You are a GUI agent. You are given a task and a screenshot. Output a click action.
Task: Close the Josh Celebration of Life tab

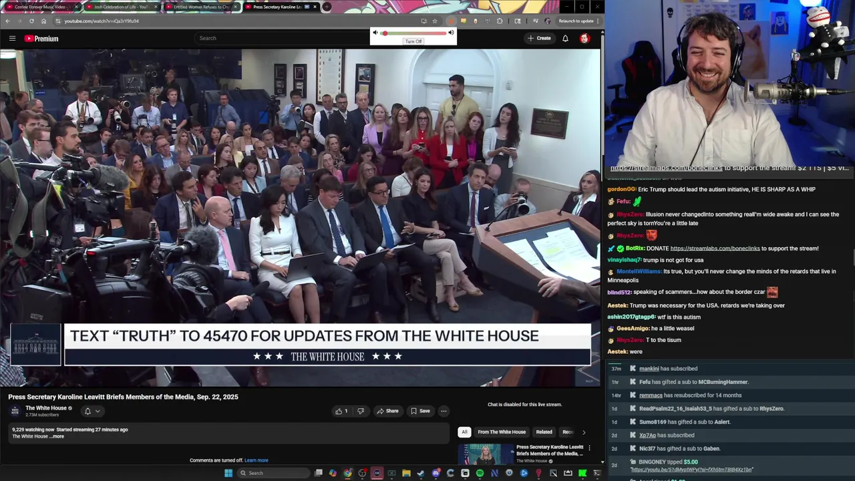pyautogui.click(x=156, y=7)
